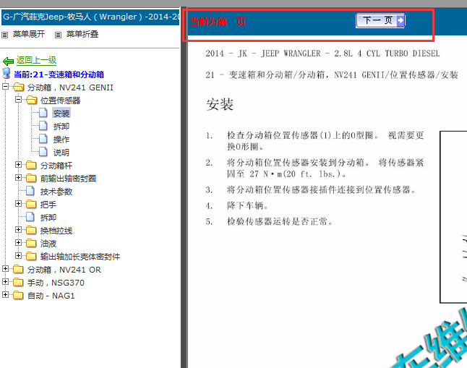Click the folder icon of 位置传感器
467x368 pixels.
pos(31,100)
